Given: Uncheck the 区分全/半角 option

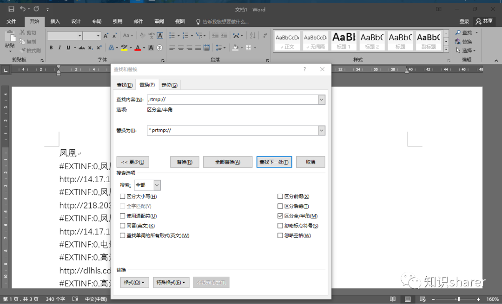Looking at the screenshot, I should tap(280, 215).
